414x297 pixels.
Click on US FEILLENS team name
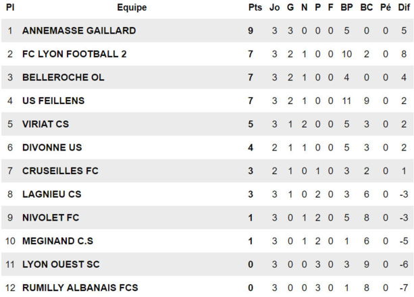click(53, 101)
